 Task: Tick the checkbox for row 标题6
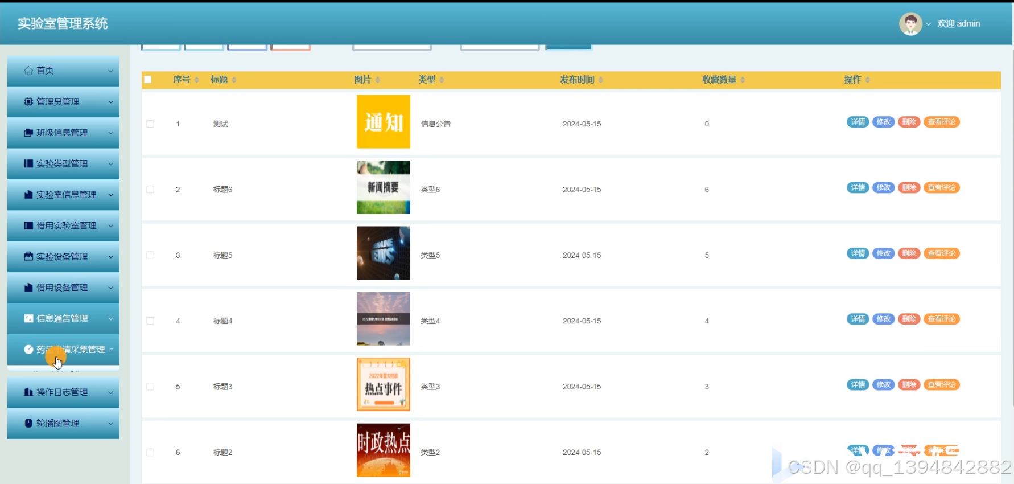[x=150, y=190]
